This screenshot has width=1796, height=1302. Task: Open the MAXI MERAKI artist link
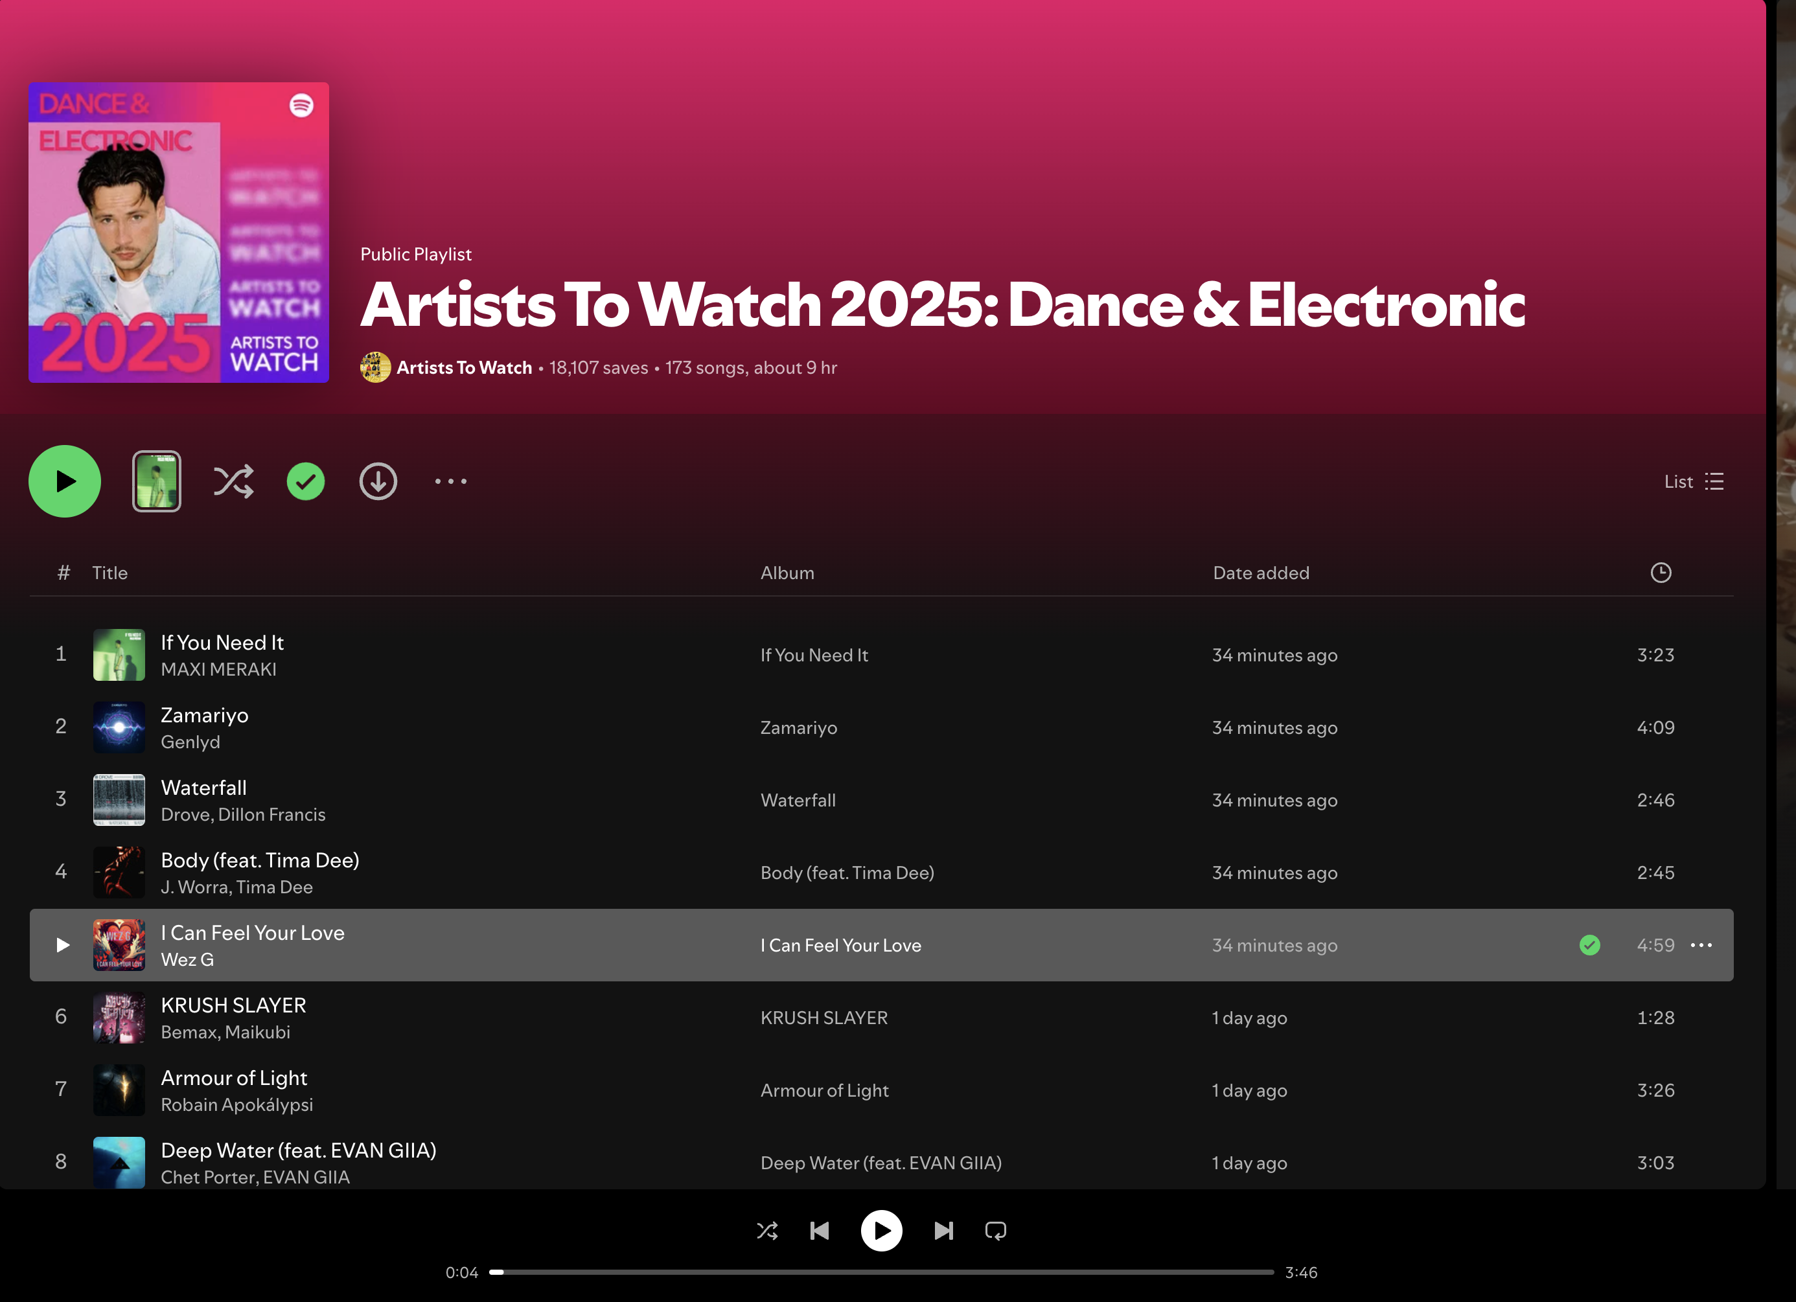pyautogui.click(x=218, y=670)
